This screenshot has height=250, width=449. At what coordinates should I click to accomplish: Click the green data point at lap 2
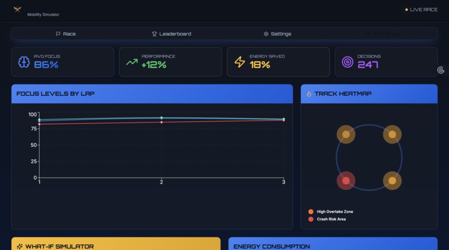(162, 117)
